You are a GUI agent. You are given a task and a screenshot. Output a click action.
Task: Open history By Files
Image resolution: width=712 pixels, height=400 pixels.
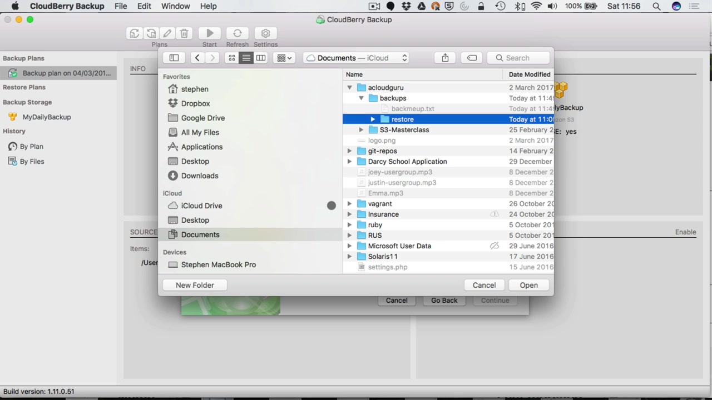(x=32, y=162)
